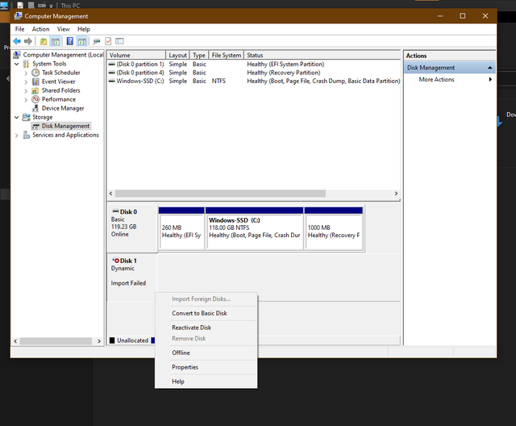Collapse the System Tools tree node
The width and height of the screenshot is (516, 426).
(16, 64)
